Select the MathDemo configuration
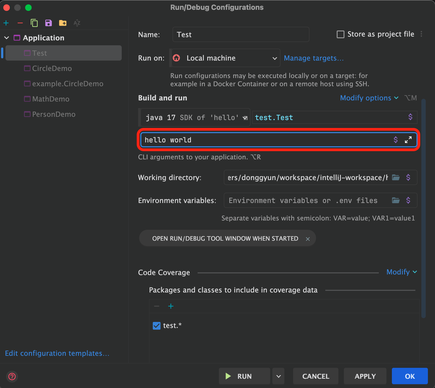The width and height of the screenshot is (435, 388). (x=64, y=99)
